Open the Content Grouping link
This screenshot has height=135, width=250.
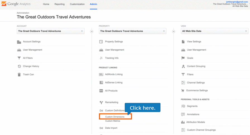pos(196,66)
